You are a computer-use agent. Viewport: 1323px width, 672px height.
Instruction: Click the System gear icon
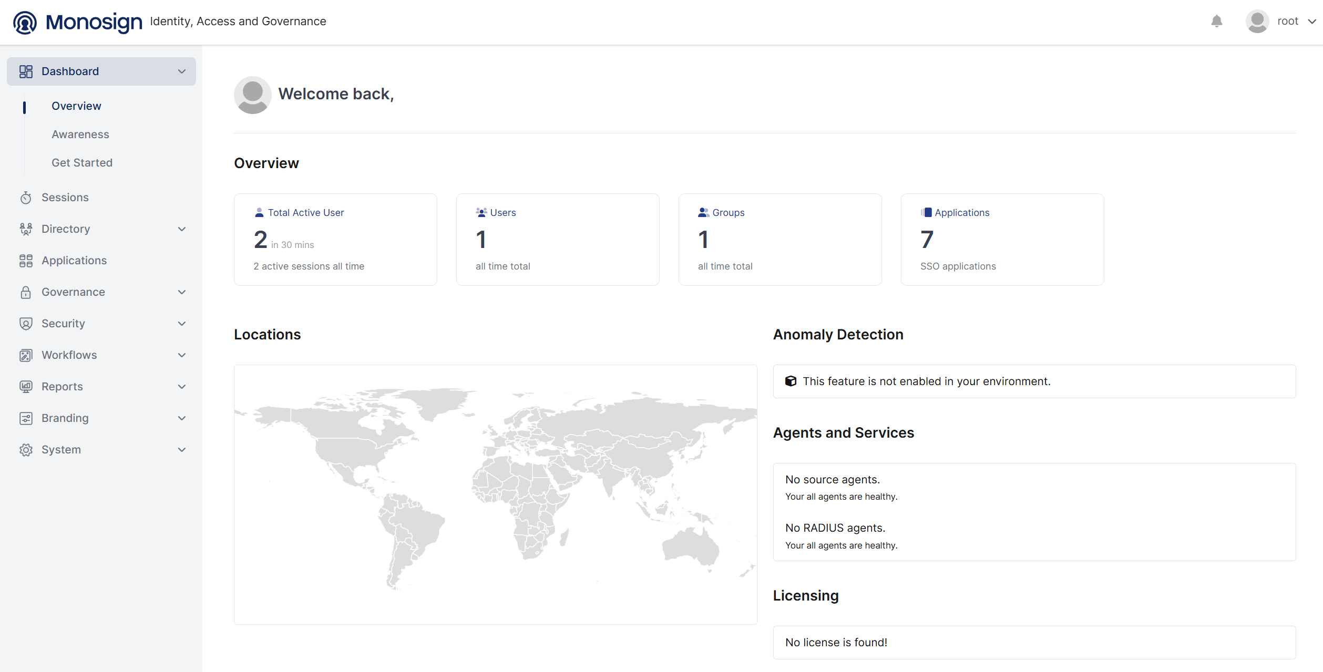pyautogui.click(x=26, y=450)
